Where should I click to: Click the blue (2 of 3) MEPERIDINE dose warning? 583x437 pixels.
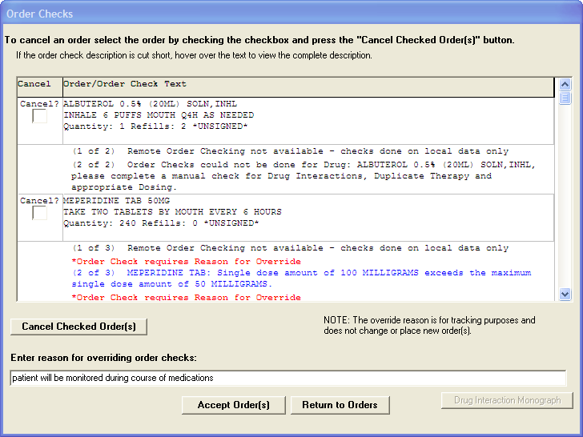301,279
